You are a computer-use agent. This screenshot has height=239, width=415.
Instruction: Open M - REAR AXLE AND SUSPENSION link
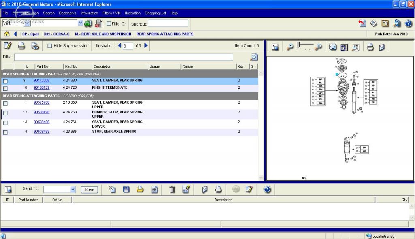[x=103, y=34]
